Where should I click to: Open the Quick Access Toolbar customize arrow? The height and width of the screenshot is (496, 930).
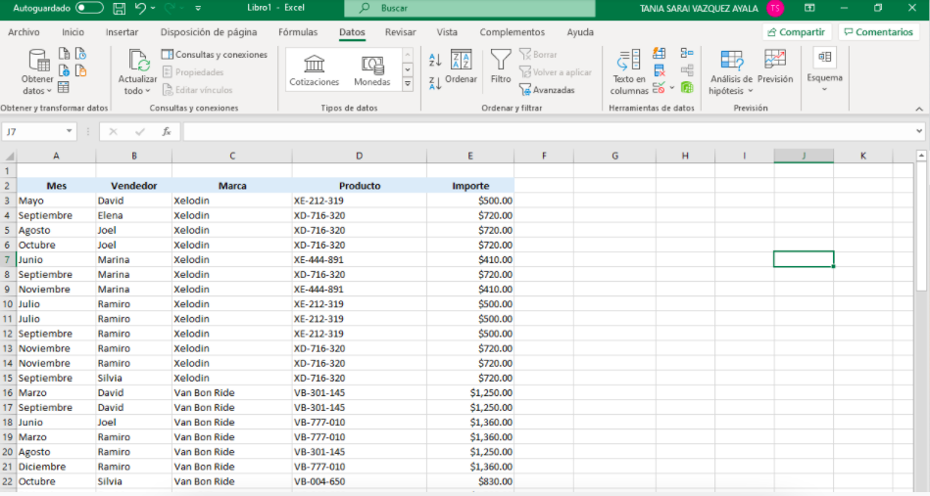coord(198,8)
